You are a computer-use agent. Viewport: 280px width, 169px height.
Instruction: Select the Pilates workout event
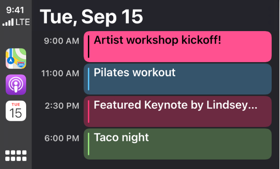(x=177, y=79)
